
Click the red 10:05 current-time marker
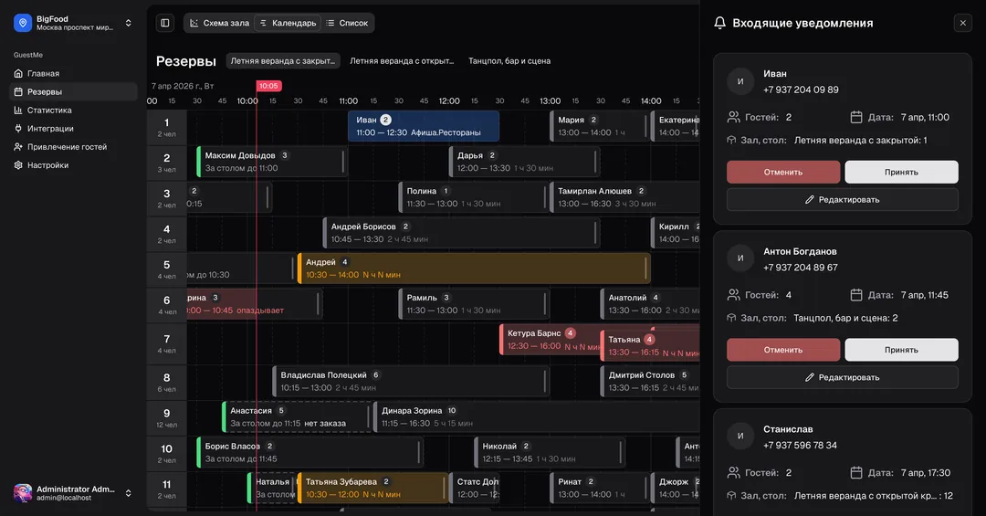[x=268, y=86]
